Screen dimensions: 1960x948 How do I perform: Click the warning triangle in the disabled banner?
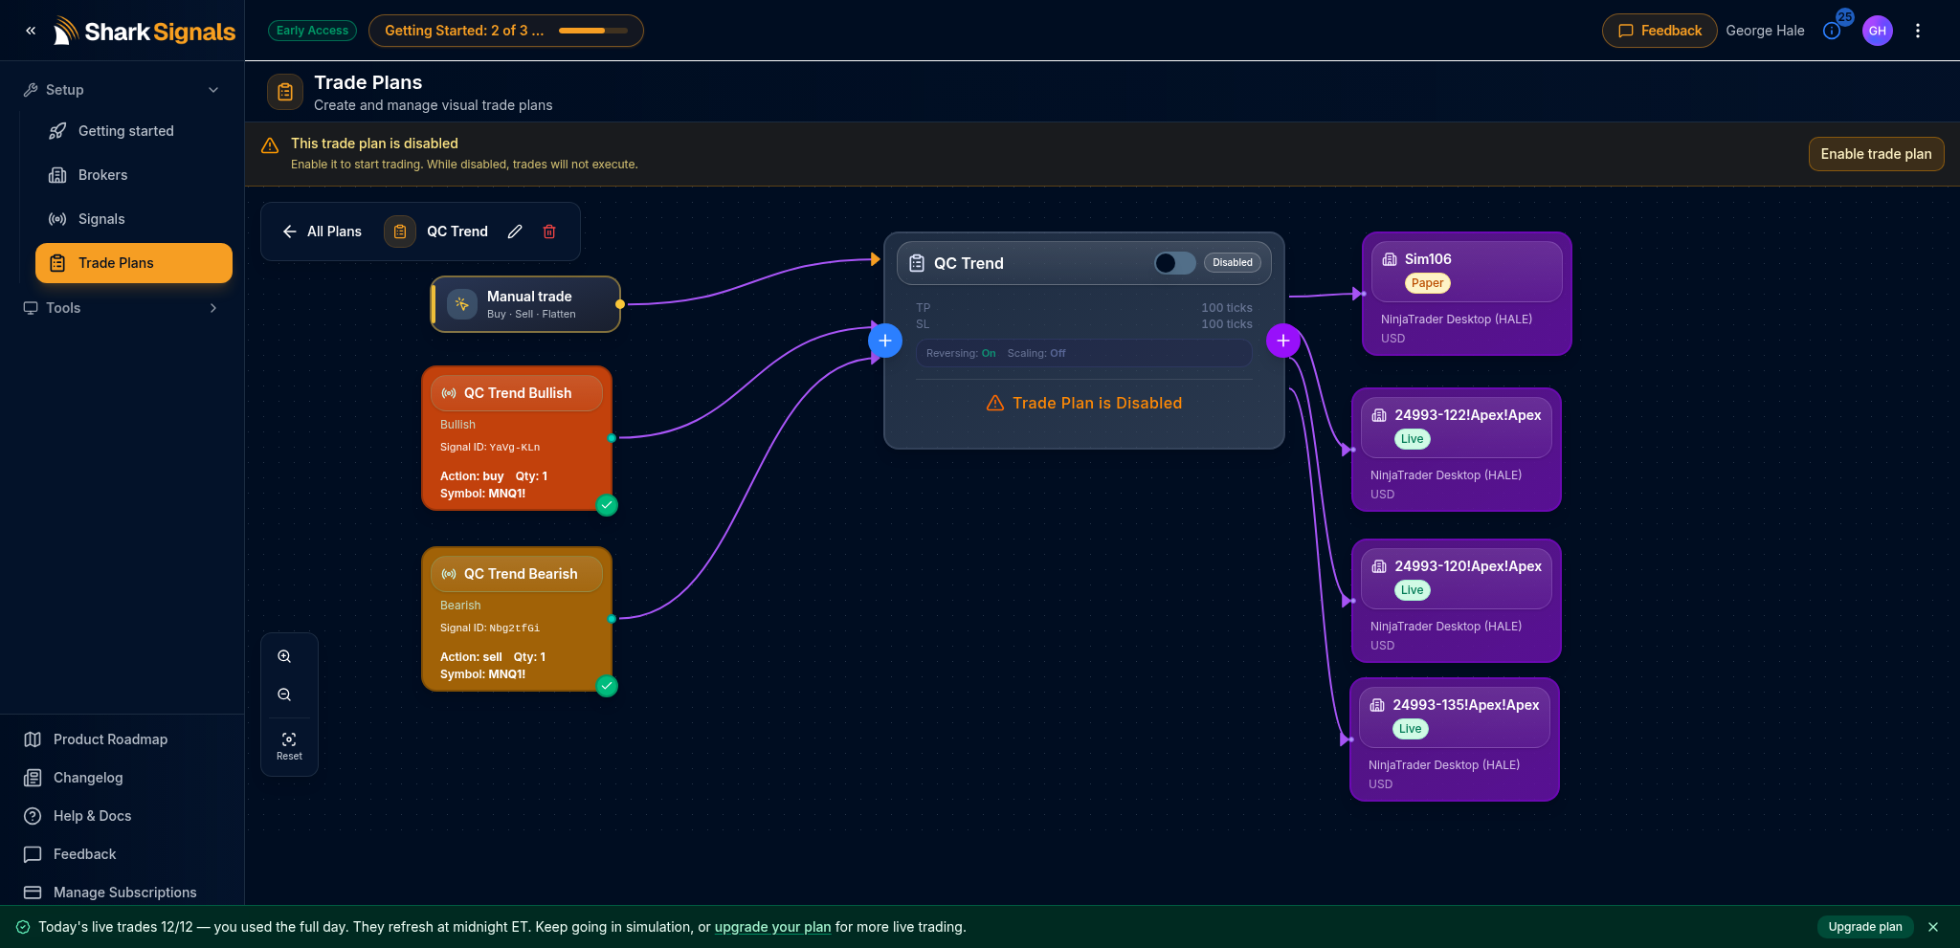[270, 145]
